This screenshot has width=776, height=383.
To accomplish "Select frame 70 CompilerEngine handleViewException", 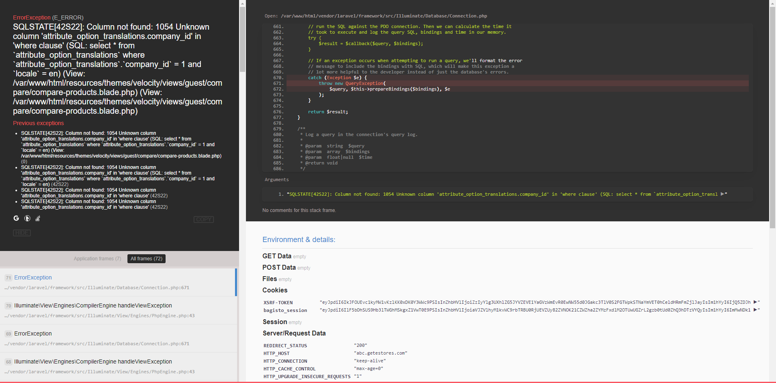I will [118, 310].
